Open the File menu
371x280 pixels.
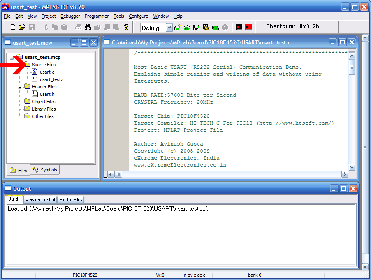coord(7,16)
